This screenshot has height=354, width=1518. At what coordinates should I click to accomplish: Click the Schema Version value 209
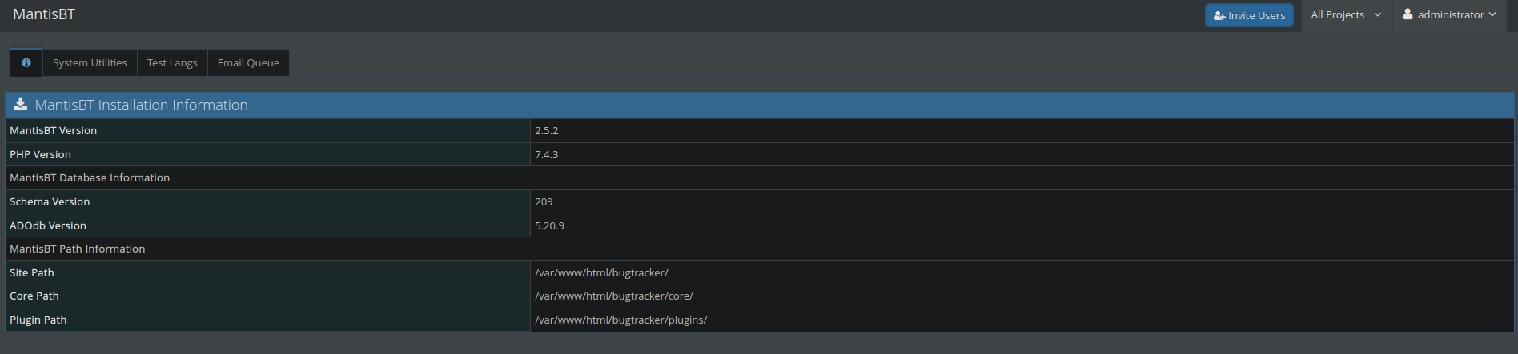point(544,201)
